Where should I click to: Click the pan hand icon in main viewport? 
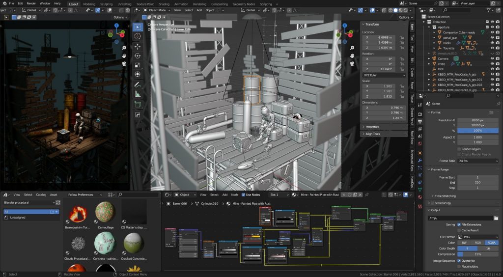point(352,55)
